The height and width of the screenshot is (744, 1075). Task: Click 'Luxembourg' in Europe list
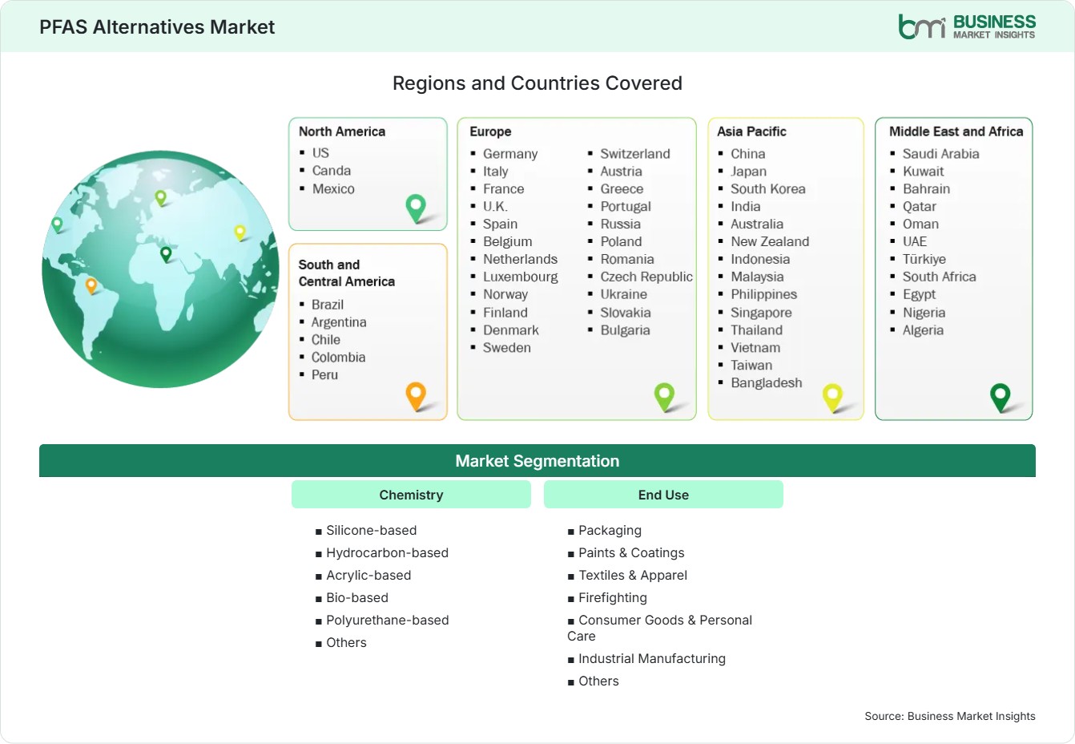point(521,277)
